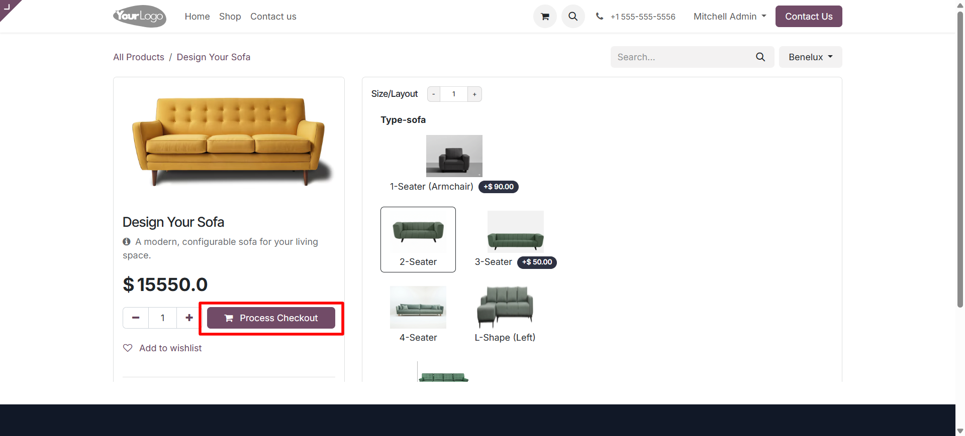The width and height of the screenshot is (965, 436).
Task: Click the All Products breadcrumb link
Action: click(139, 57)
